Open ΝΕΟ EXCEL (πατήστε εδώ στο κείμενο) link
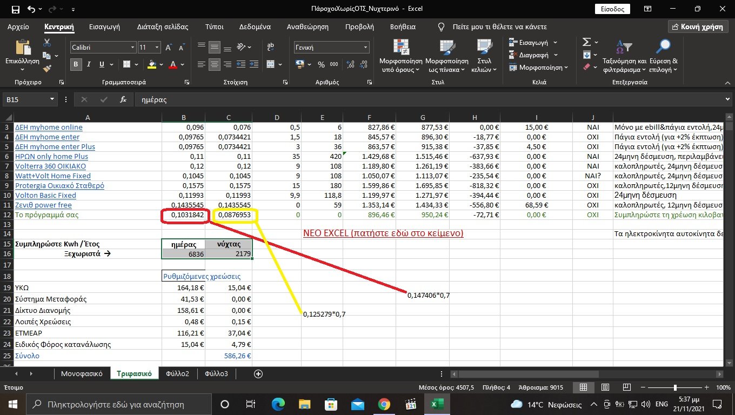 tap(383, 233)
